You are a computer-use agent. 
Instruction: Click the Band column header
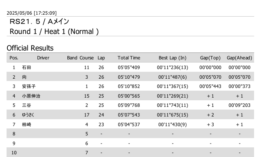72,58
